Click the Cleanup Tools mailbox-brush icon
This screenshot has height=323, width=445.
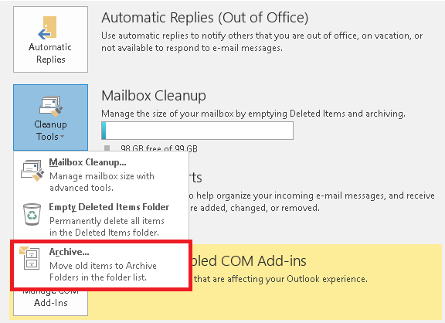click(51, 107)
